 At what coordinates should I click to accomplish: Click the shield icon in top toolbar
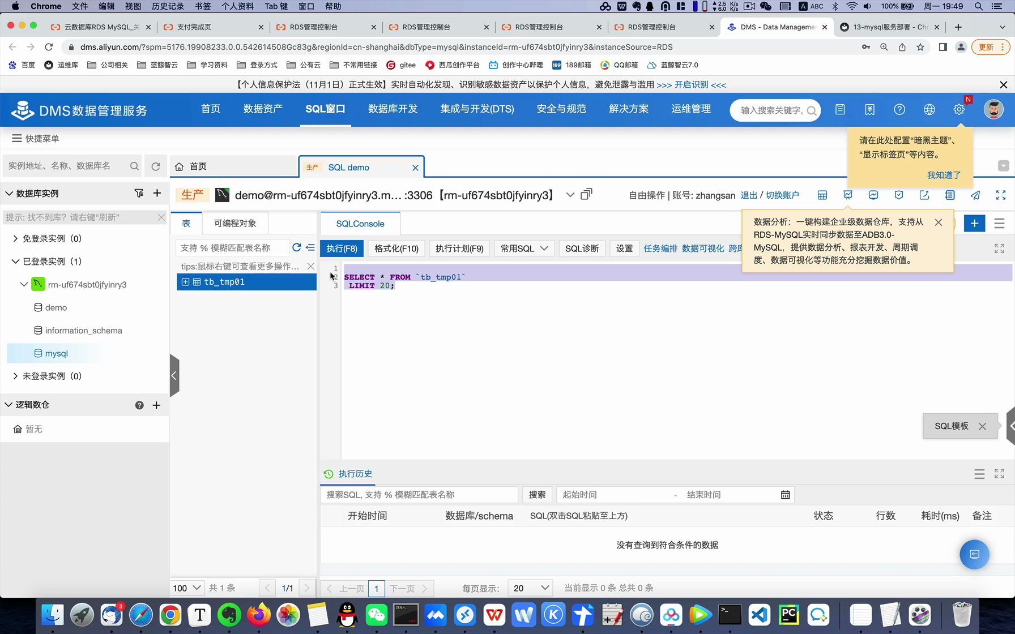click(899, 195)
